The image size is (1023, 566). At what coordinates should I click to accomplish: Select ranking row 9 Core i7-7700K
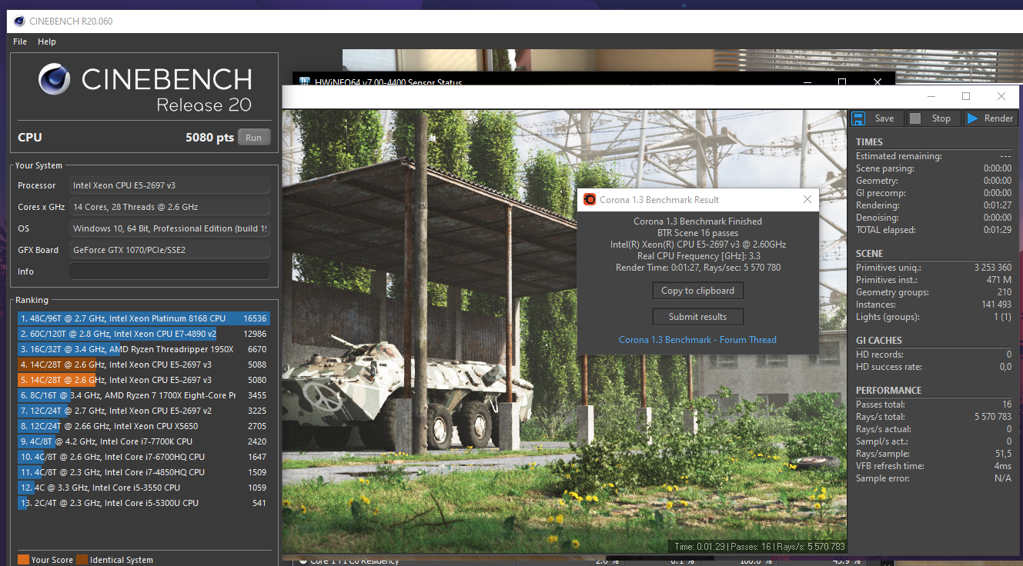coord(143,441)
